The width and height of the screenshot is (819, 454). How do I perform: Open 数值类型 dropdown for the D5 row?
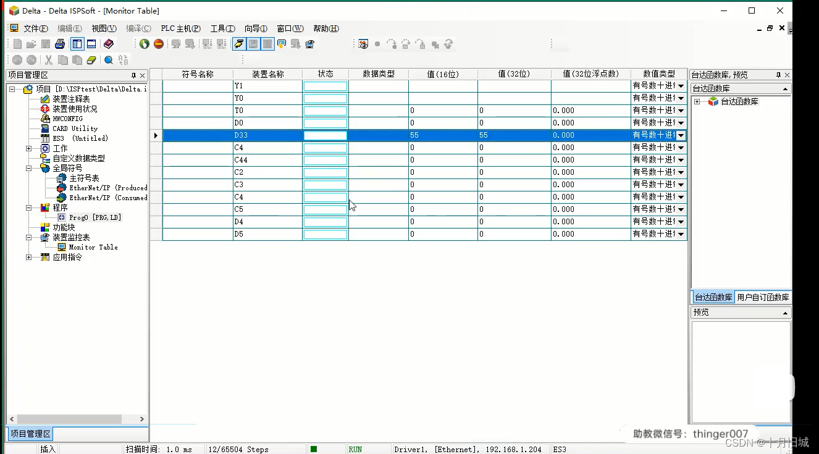681,234
